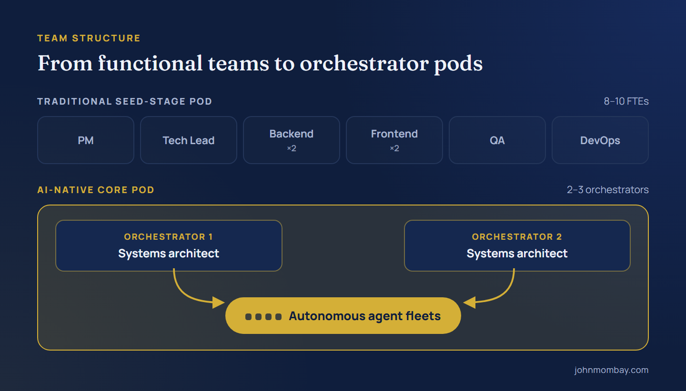686x391 pixels.
Task: Click the Autonomous agent fleets pill
Action: pos(343,316)
